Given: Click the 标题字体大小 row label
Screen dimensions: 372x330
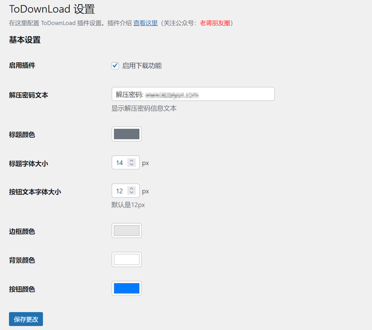Looking at the screenshot, I should pos(29,164).
